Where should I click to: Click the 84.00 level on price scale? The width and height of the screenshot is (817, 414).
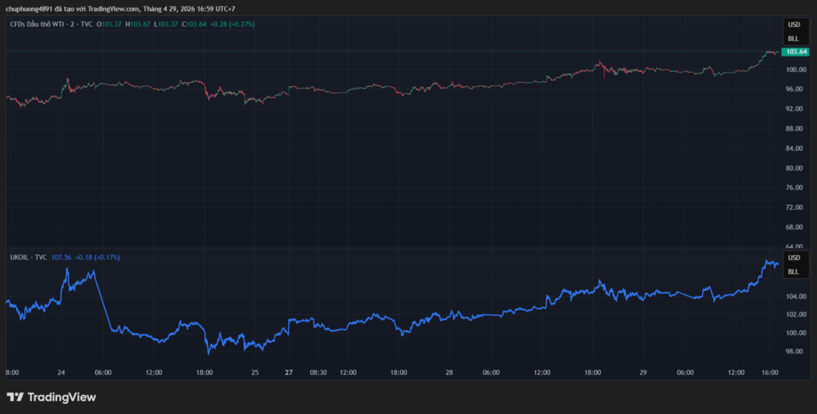click(794, 148)
